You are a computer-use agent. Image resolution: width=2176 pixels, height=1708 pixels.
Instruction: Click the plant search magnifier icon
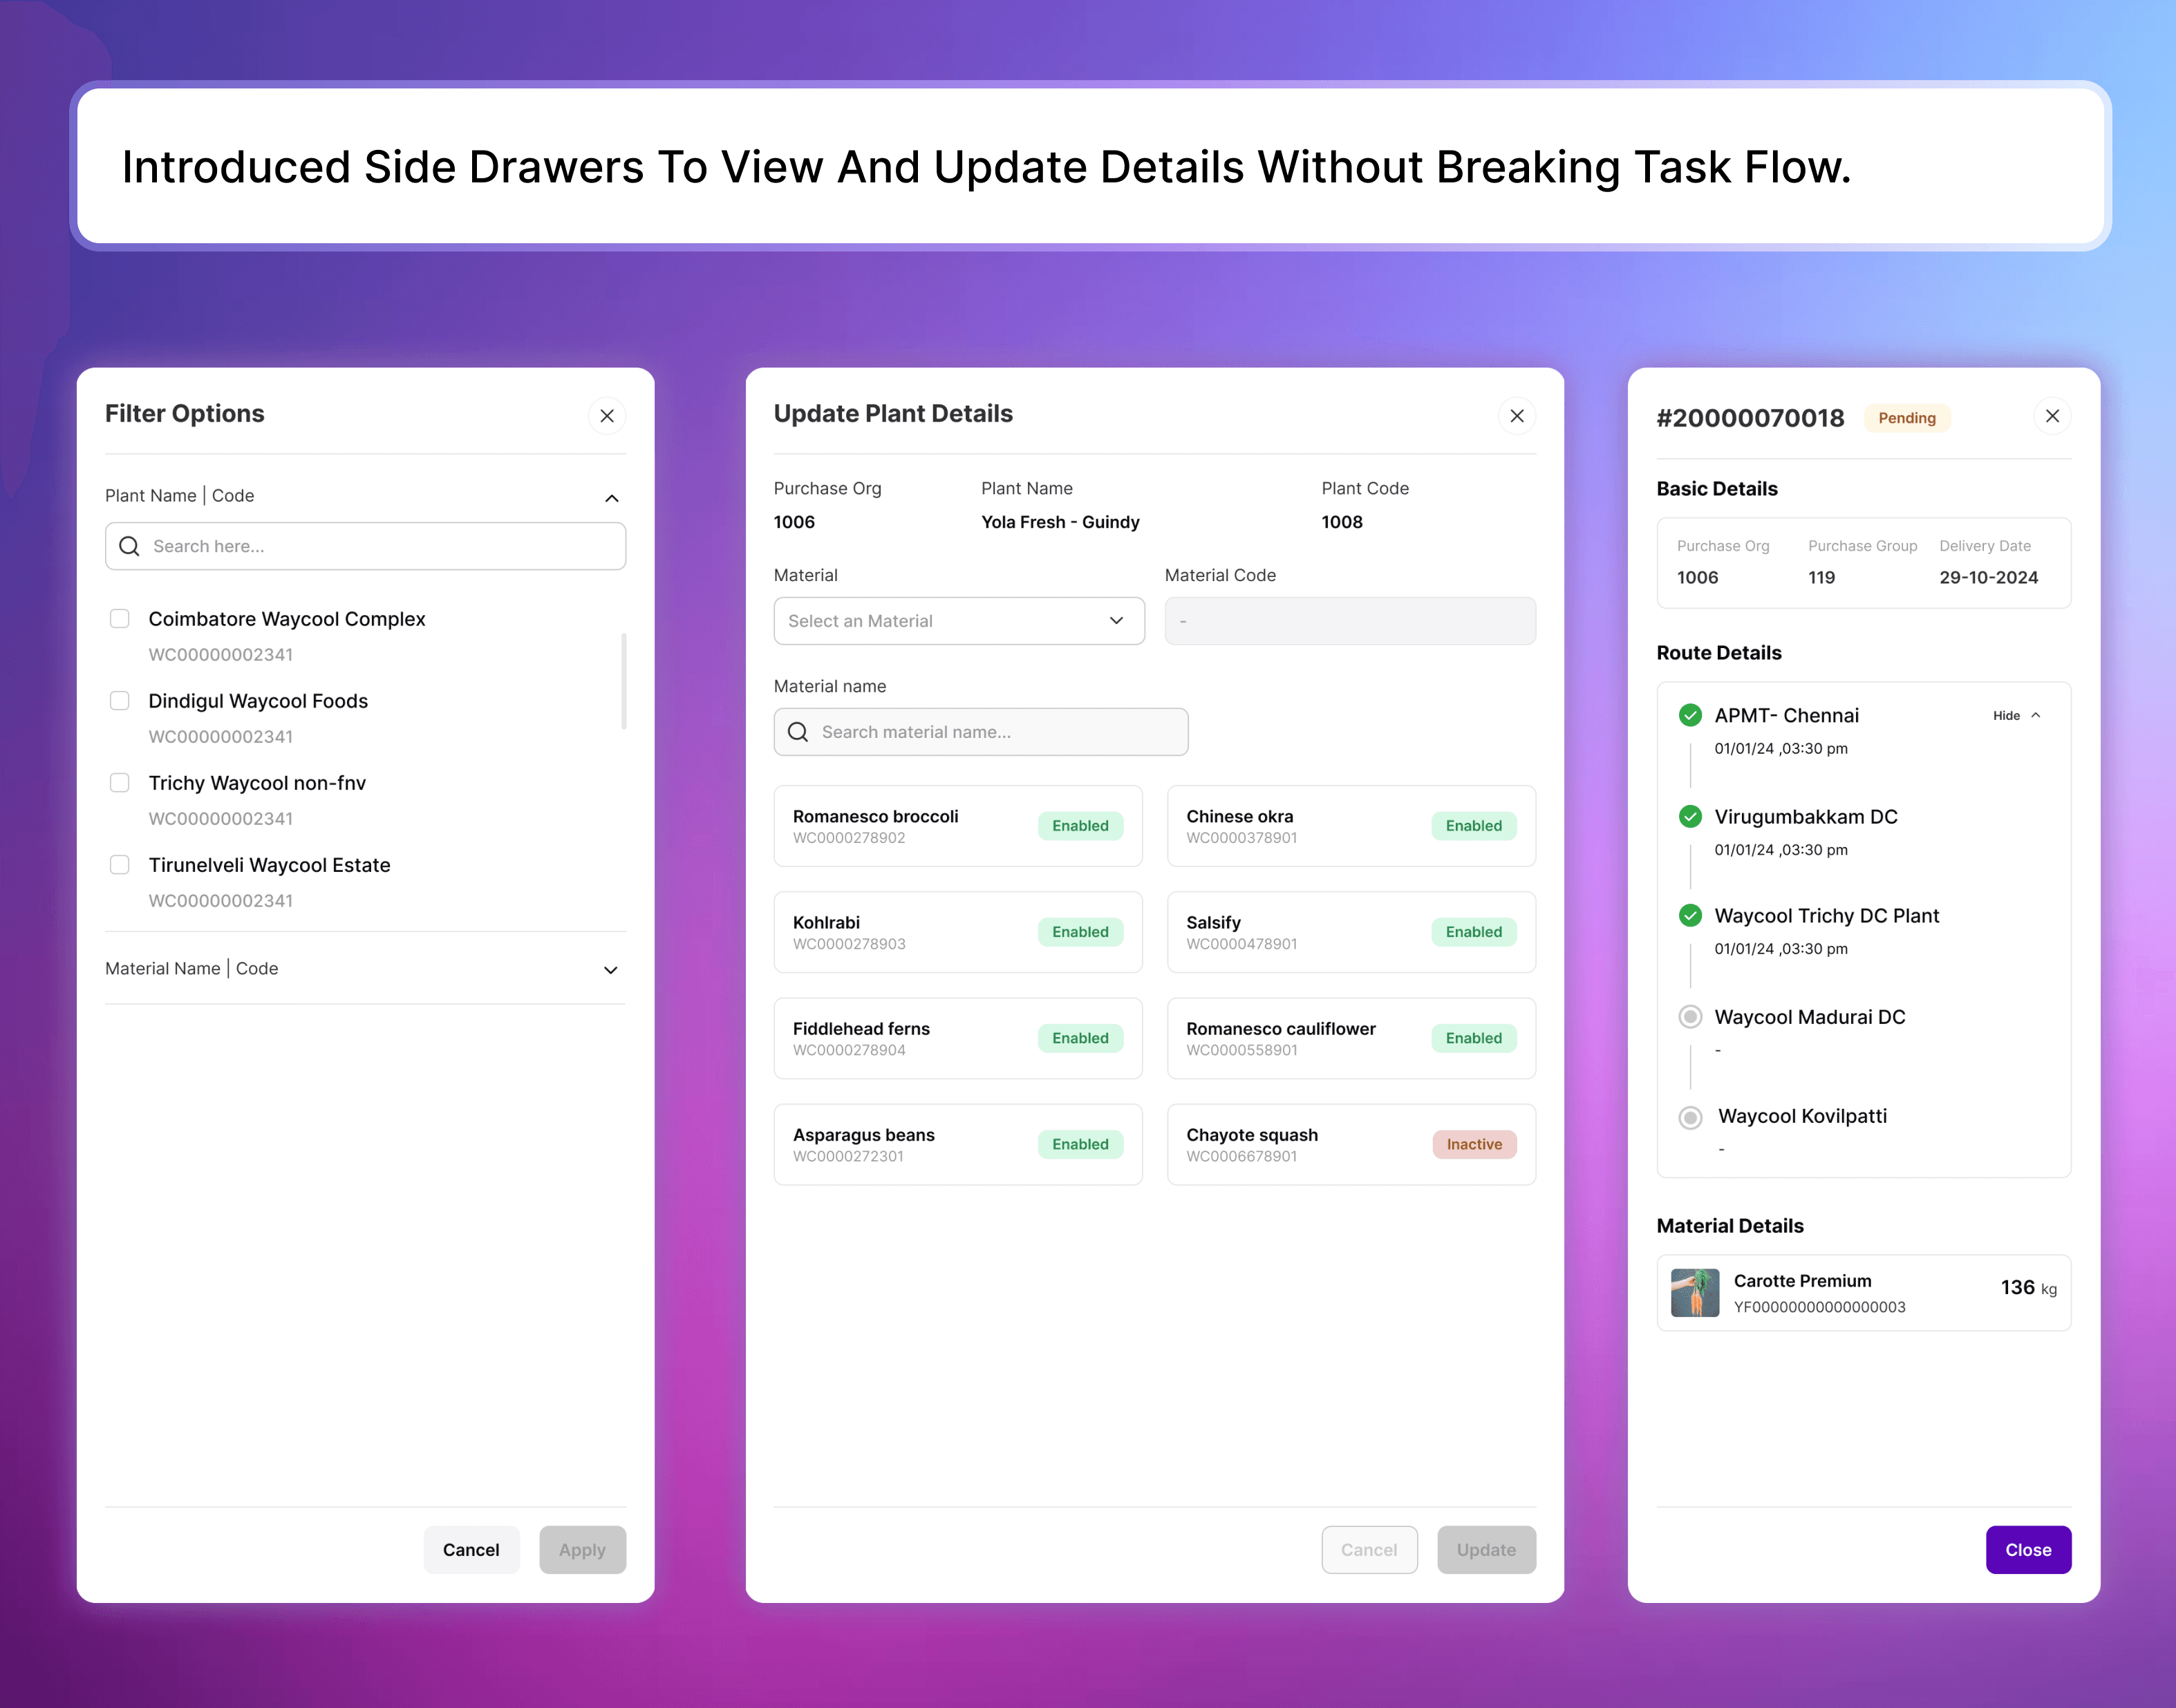[x=129, y=546]
